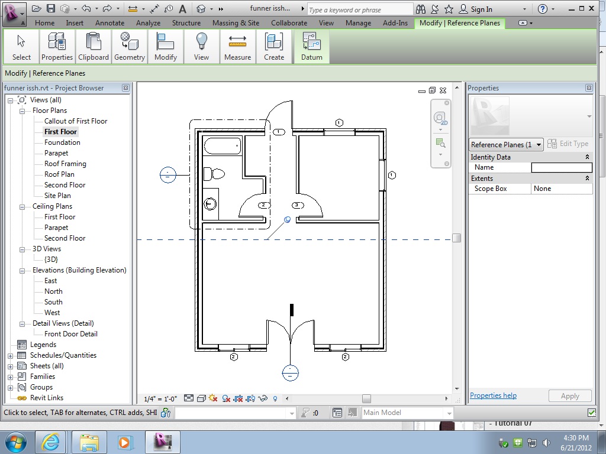This screenshot has height=454, width=606.
Task: Click the search keyword input box
Action: [360, 9]
